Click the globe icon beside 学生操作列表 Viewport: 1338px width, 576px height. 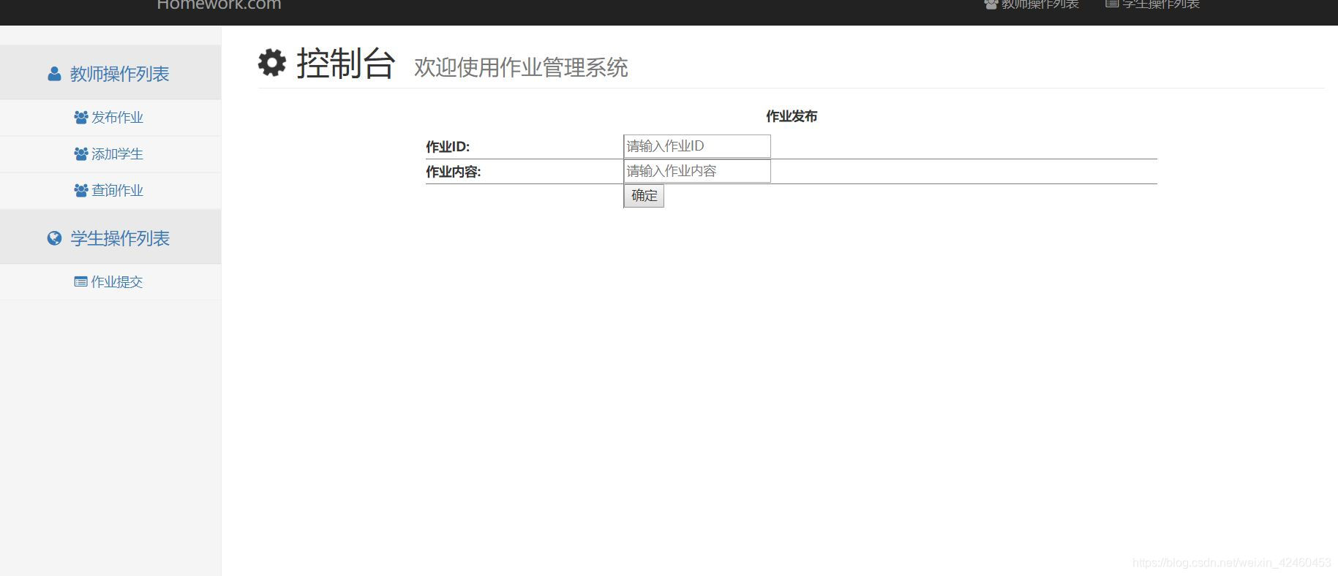(54, 238)
